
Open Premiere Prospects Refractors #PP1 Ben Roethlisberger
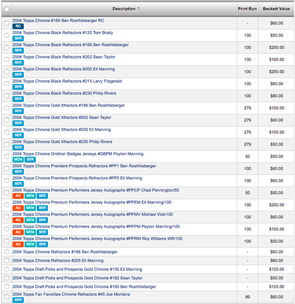tap(84, 166)
